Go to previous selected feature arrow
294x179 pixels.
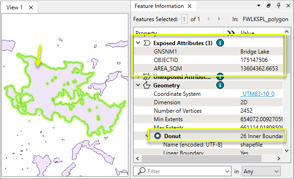click(x=208, y=19)
